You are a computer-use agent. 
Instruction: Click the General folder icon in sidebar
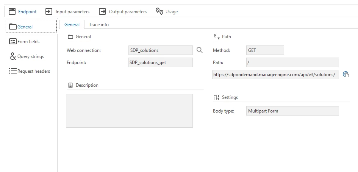point(13,27)
